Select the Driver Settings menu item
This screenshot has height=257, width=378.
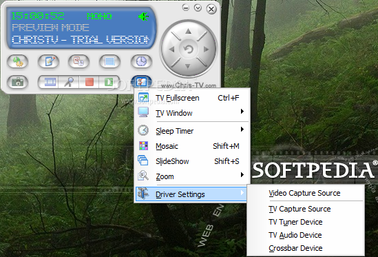tap(191, 194)
